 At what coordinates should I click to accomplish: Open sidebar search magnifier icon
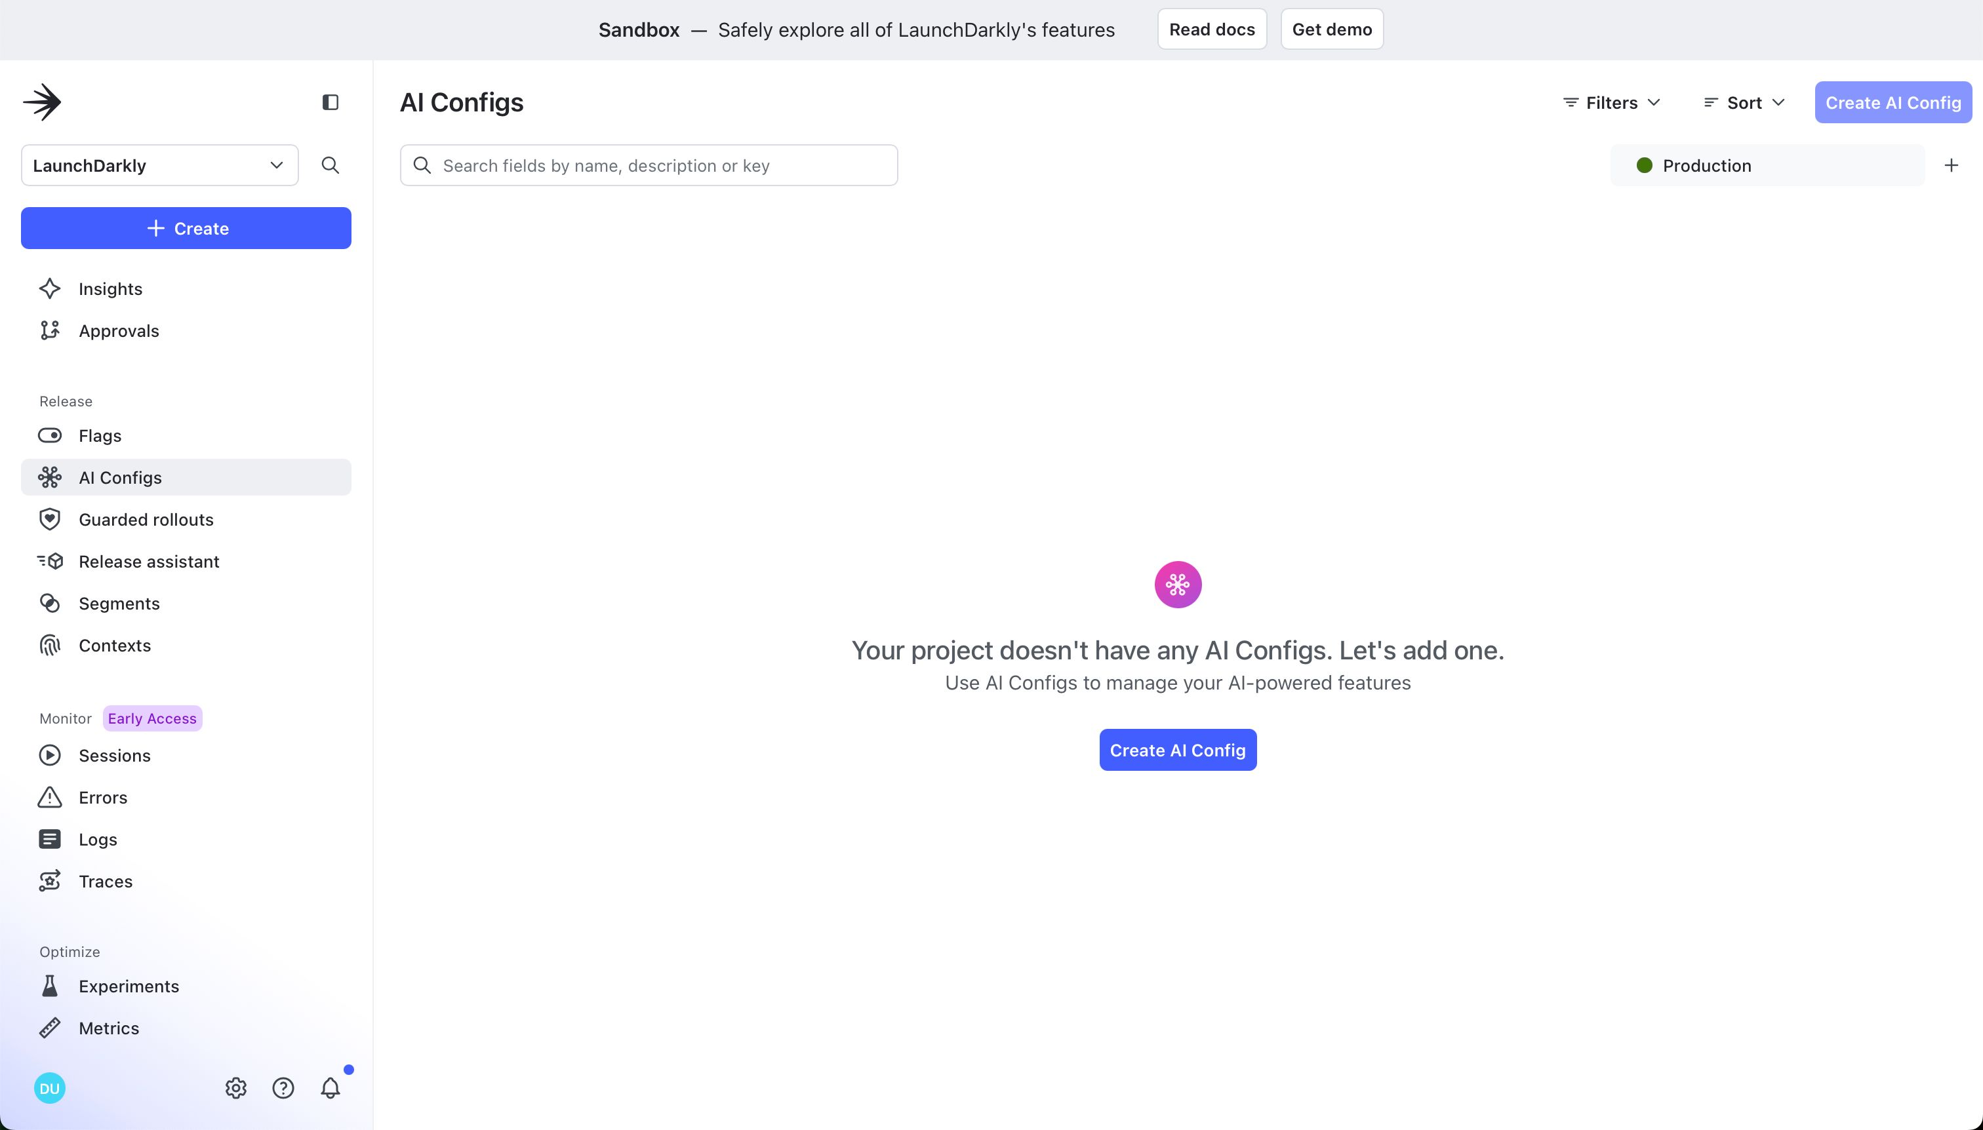(330, 165)
